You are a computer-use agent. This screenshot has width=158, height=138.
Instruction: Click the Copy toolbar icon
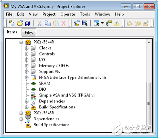pyautogui.click(x=48, y=23)
